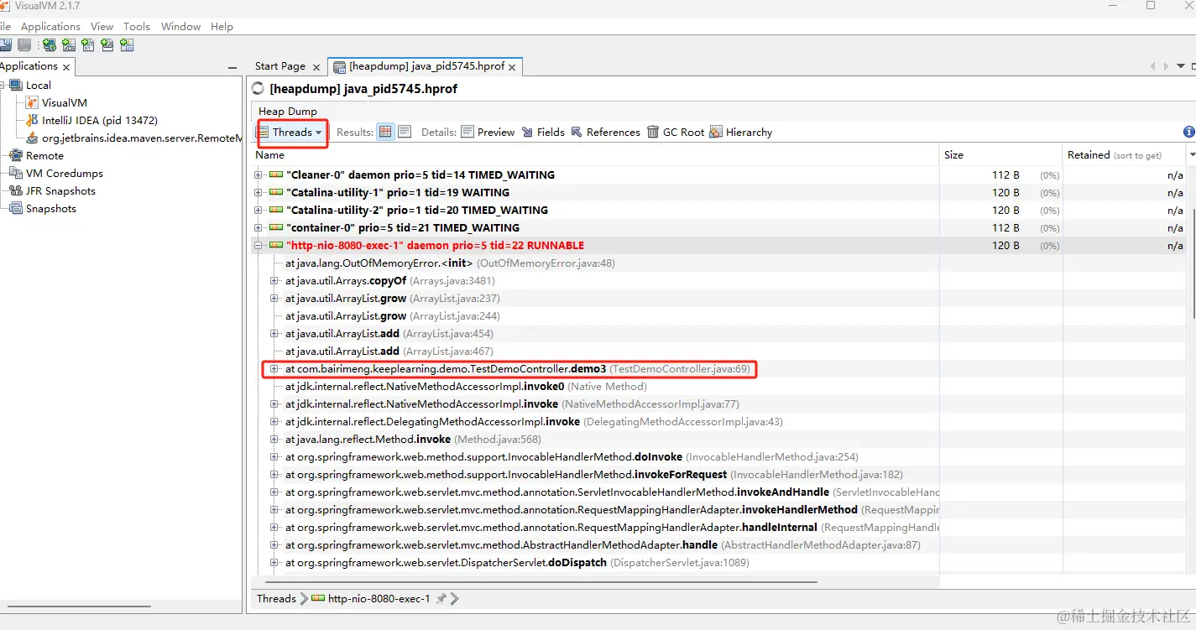Open the Window menu
This screenshot has height=630, width=1196.
[x=180, y=27]
